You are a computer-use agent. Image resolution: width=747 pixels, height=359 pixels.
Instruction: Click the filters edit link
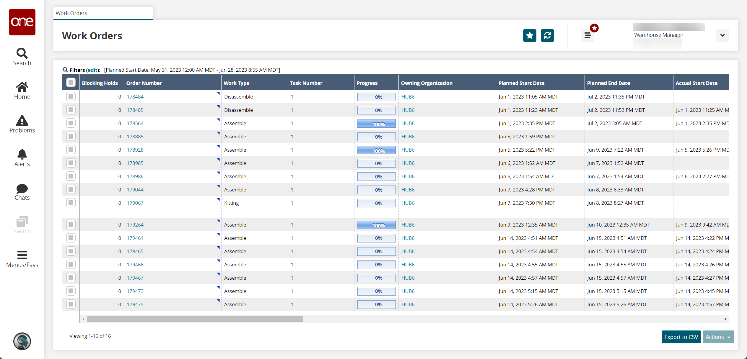click(92, 70)
